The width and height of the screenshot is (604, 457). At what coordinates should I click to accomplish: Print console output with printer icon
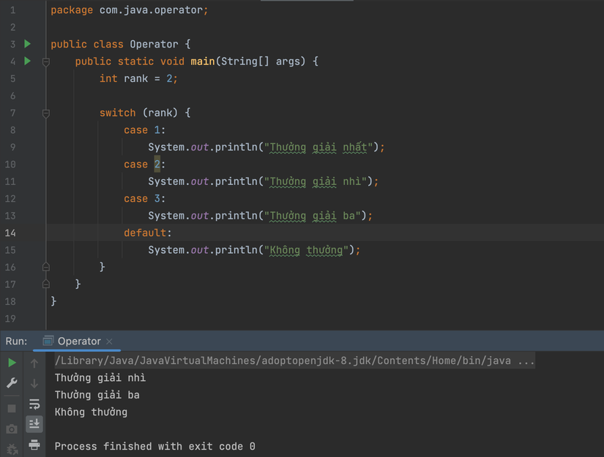[34, 445]
